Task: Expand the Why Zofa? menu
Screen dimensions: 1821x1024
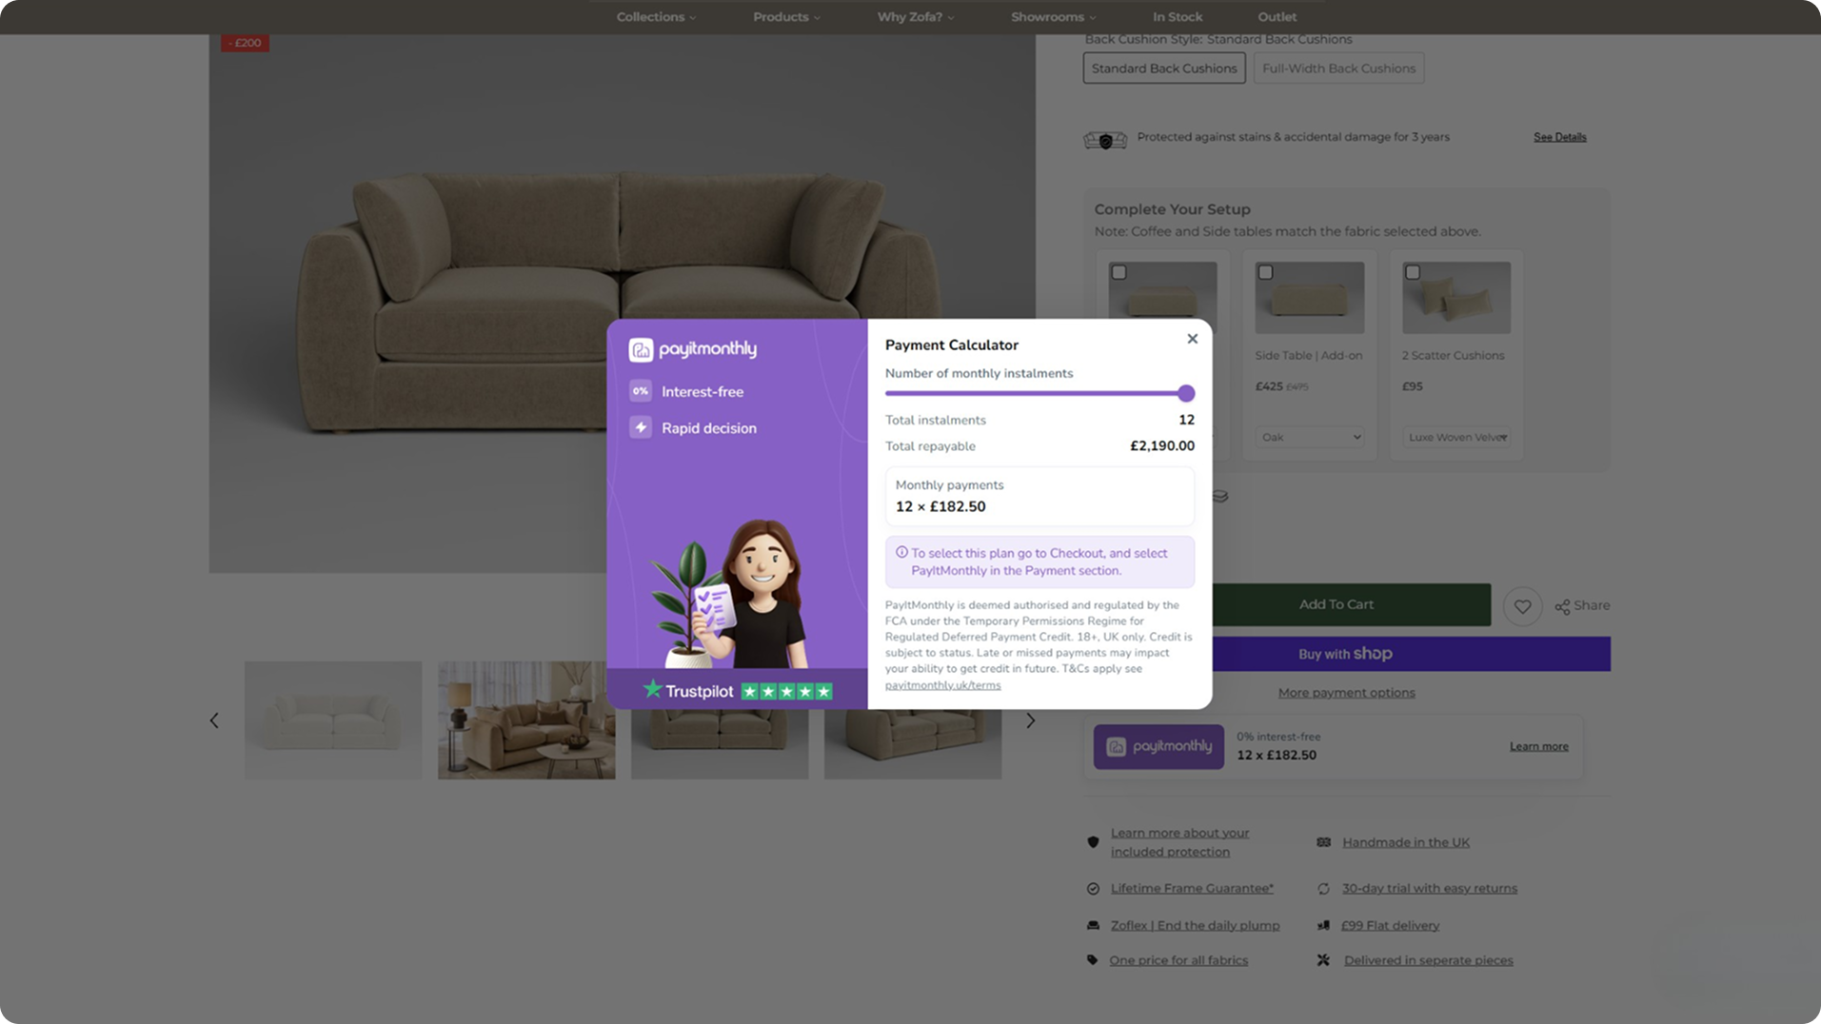Action: (x=915, y=17)
